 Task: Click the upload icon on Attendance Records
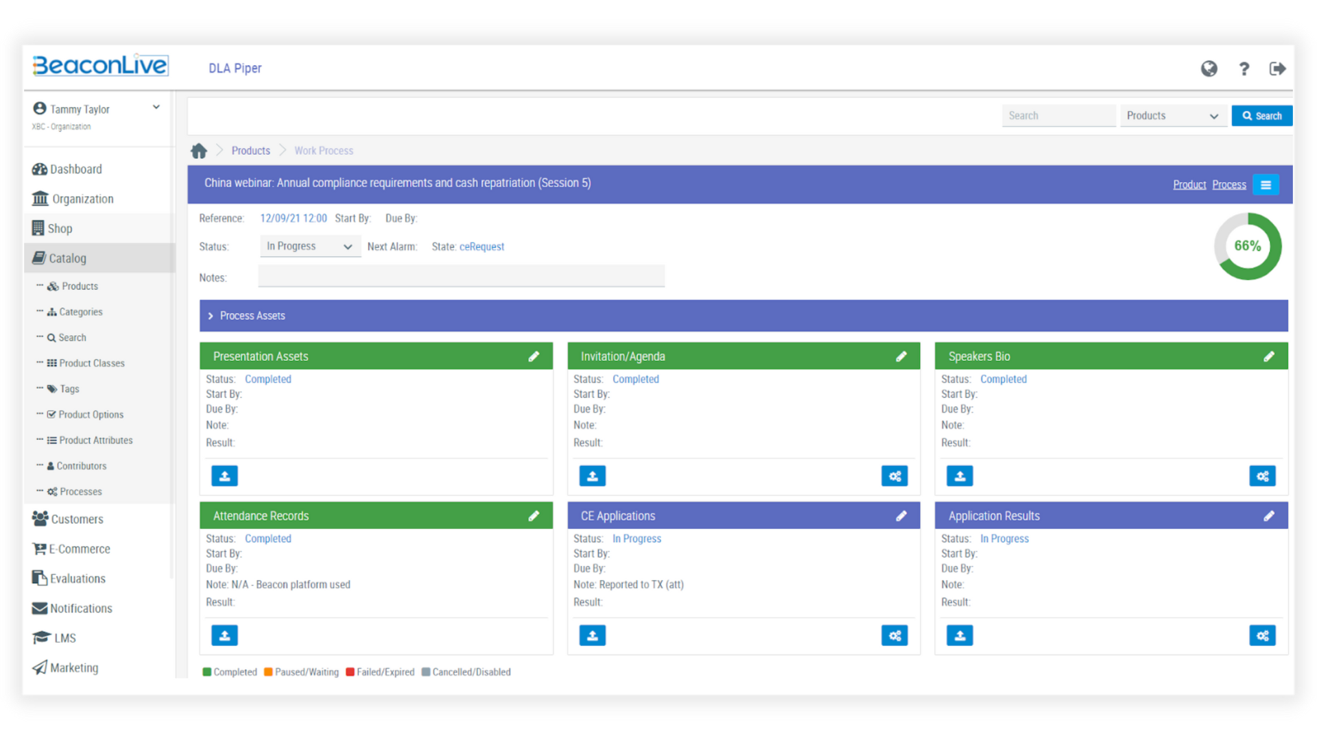click(x=224, y=635)
